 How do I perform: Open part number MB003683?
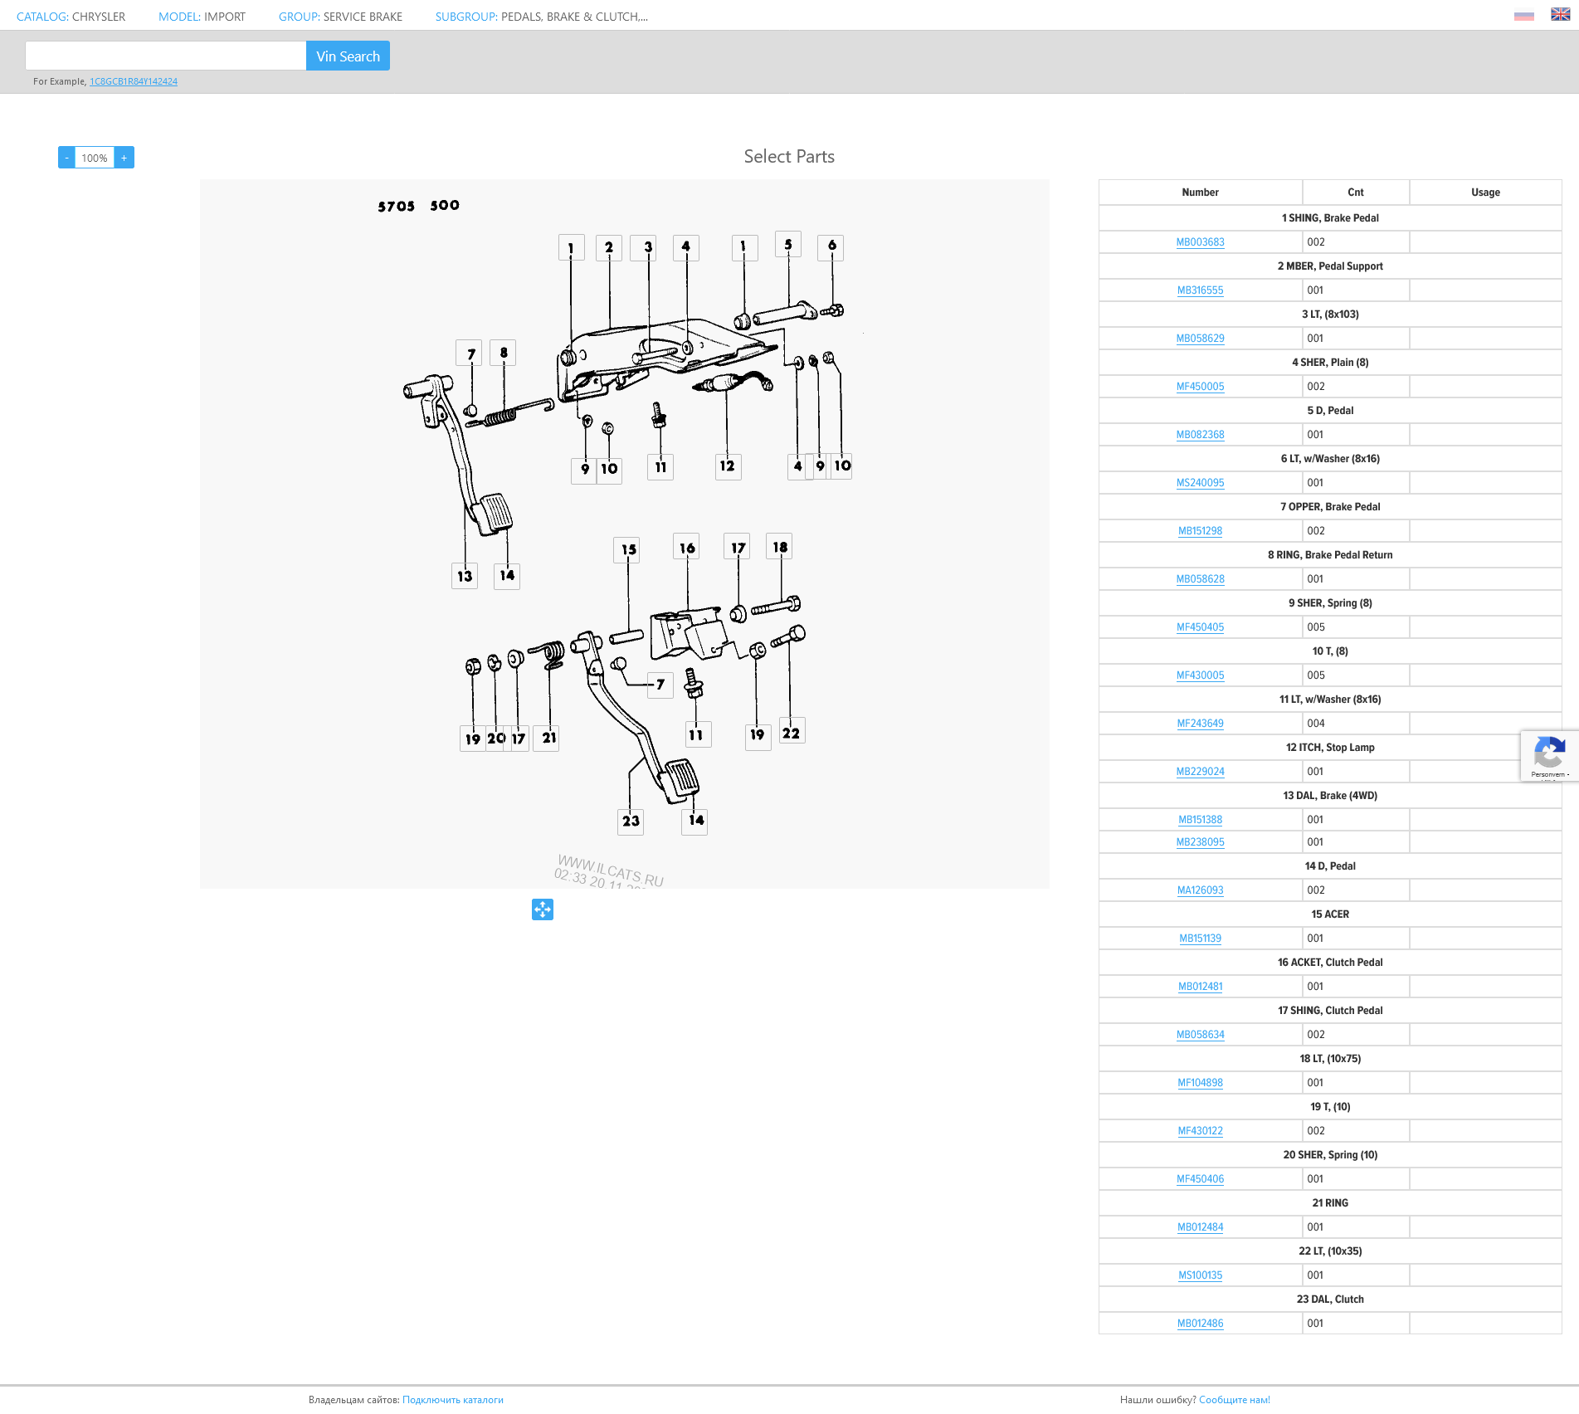pos(1200,242)
